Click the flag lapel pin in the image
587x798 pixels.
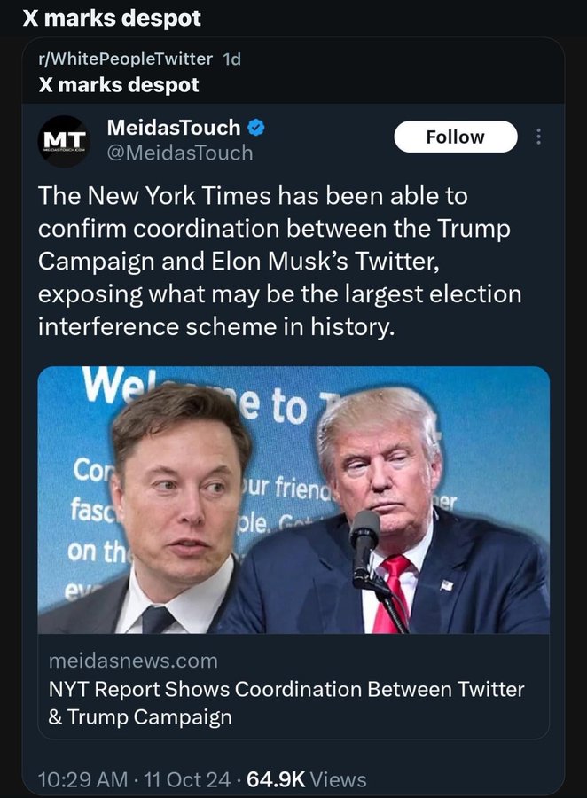pyautogui.click(x=446, y=585)
